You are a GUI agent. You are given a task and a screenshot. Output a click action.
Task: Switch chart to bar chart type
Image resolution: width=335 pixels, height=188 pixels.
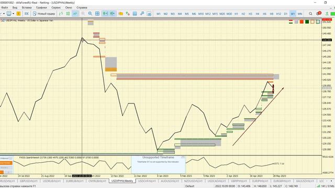[61, 14]
